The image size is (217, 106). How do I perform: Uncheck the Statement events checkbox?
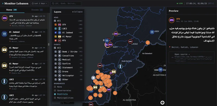click(x=56, y=68)
